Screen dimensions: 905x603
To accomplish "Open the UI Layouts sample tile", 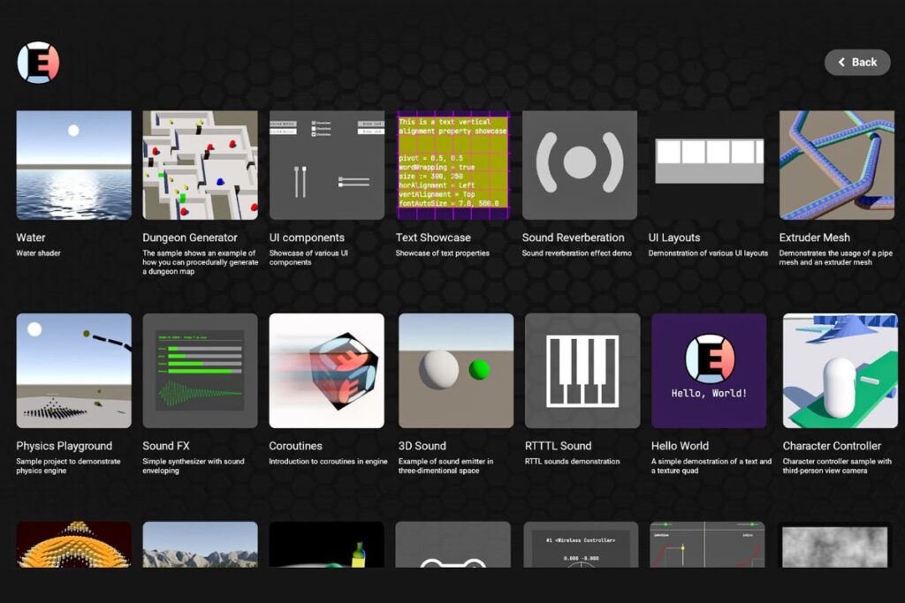I will [x=706, y=165].
